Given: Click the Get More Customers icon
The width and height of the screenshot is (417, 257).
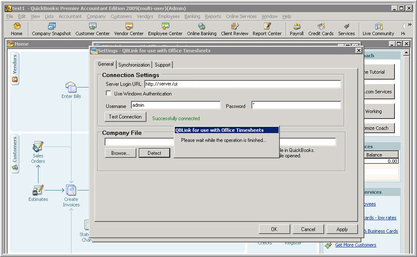Looking at the screenshot, I should pyautogui.click(x=328, y=245).
